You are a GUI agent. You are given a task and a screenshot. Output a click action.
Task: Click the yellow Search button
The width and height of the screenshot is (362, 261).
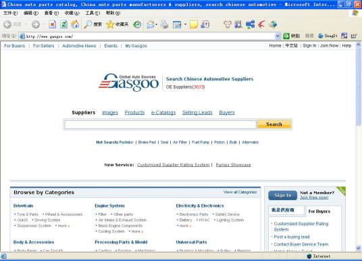point(274,124)
